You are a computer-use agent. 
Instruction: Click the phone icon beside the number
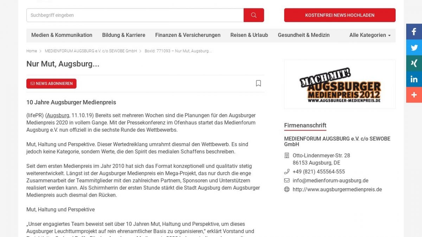click(x=287, y=172)
